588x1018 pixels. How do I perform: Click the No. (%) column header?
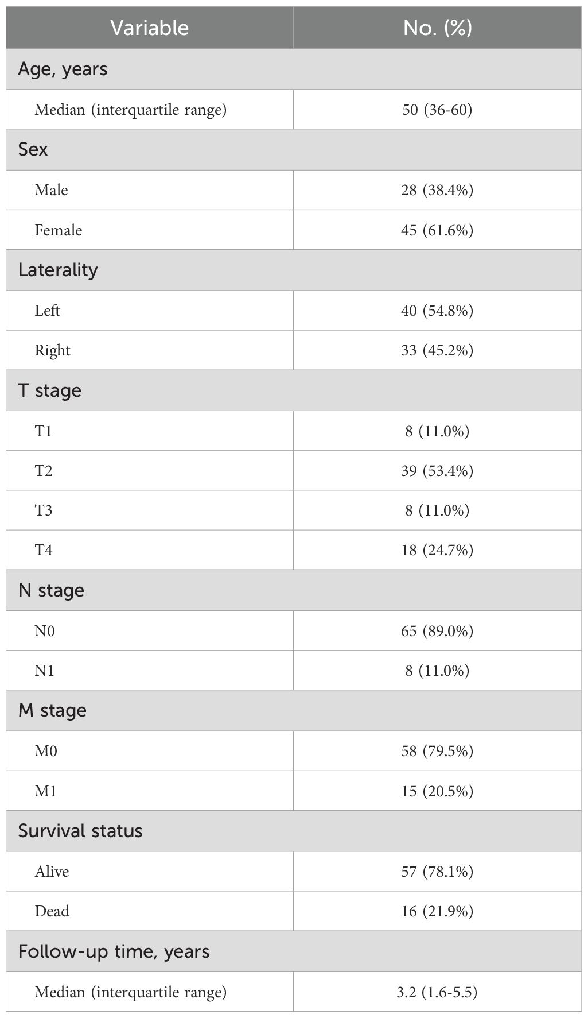pyautogui.click(x=437, y=28)
